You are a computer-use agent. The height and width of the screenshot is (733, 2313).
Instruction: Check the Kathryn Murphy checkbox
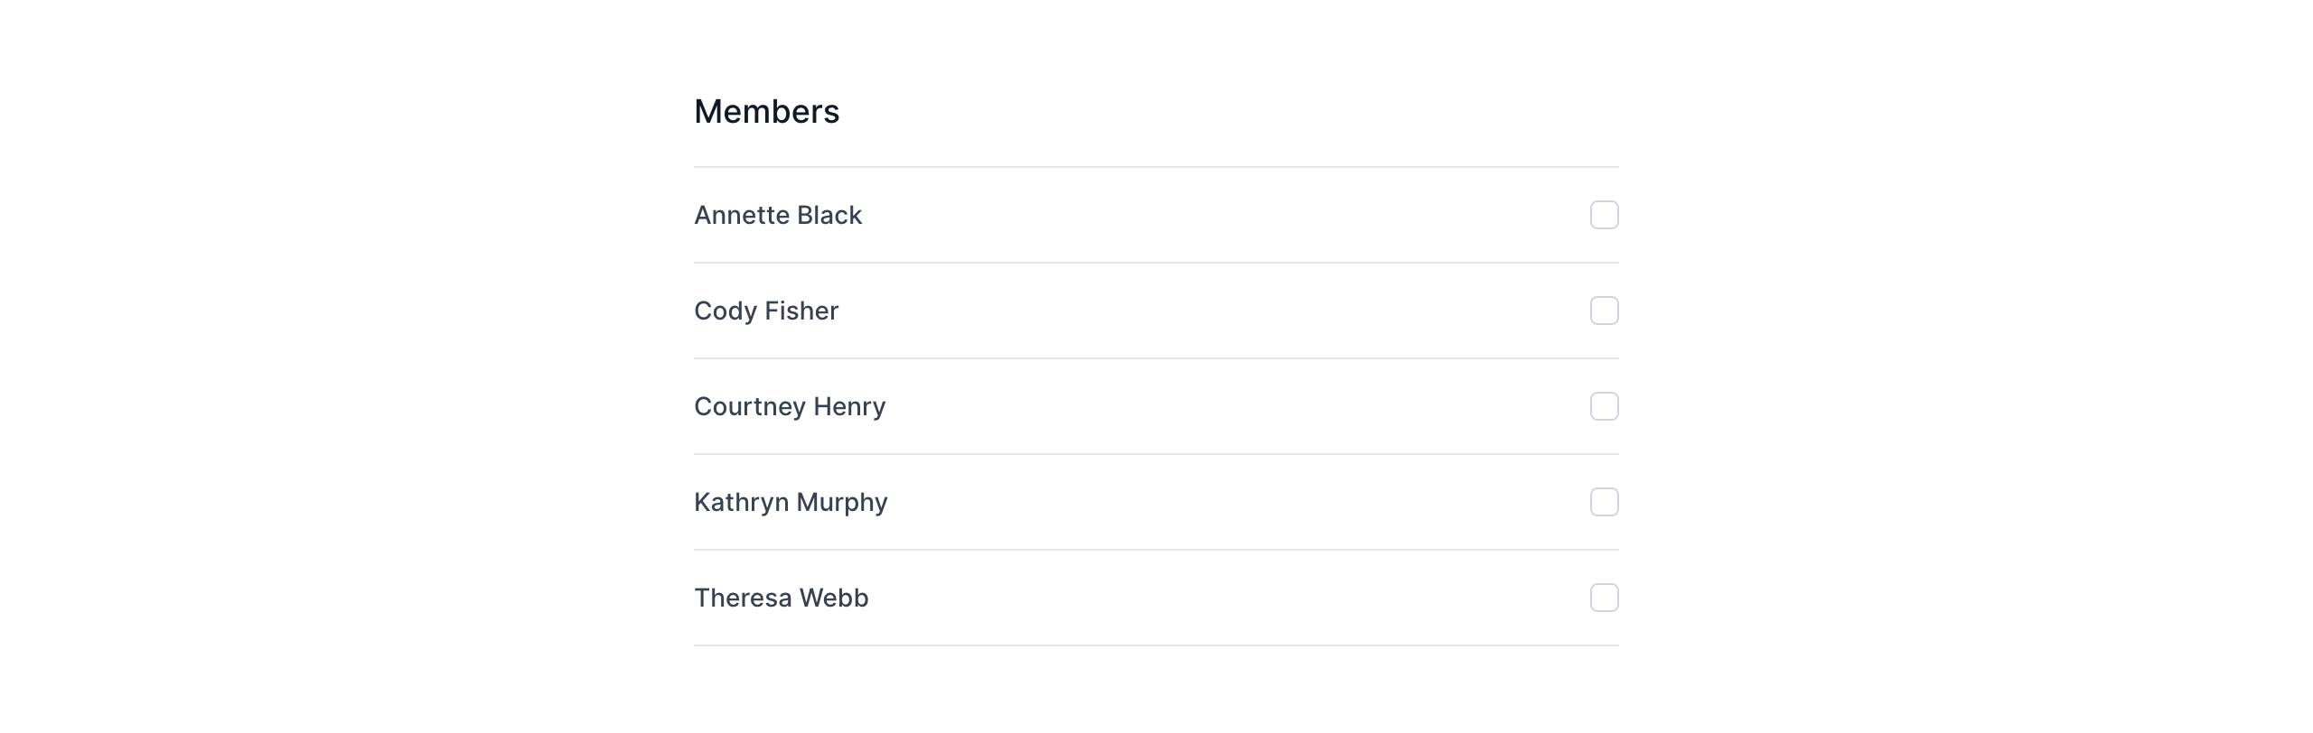[1604, 502]
